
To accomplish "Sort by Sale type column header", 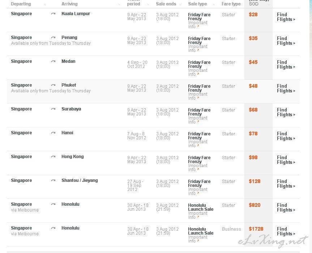I will pos(197,4).
